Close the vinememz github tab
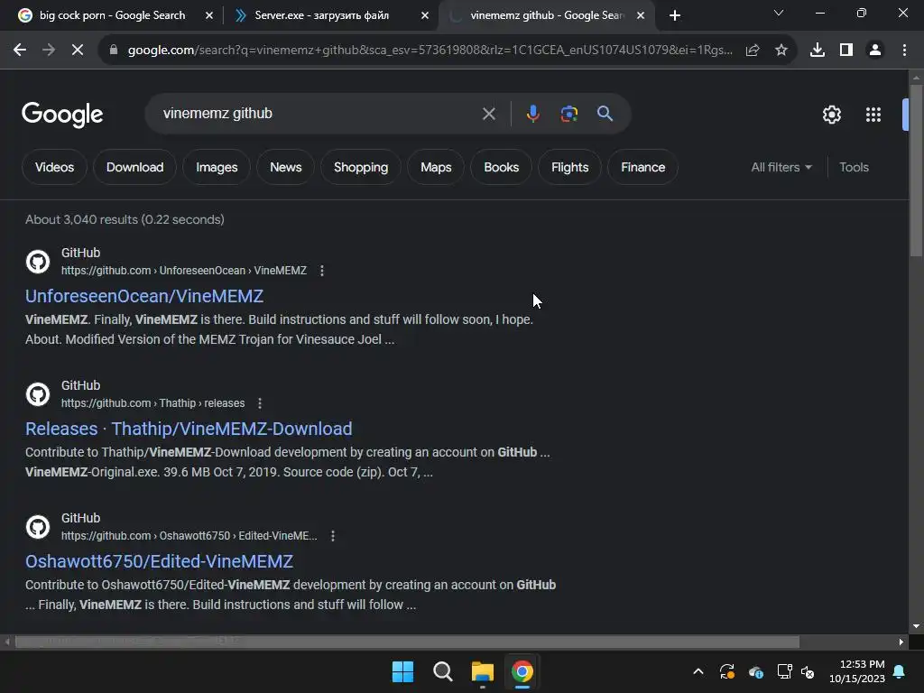The height and width of the screenshot is (693, 924). [641, 15]
